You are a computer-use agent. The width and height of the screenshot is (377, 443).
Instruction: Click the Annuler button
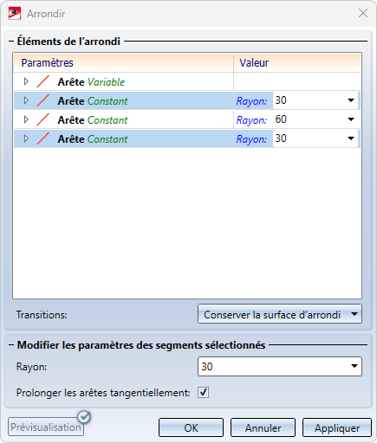[263, 427]
